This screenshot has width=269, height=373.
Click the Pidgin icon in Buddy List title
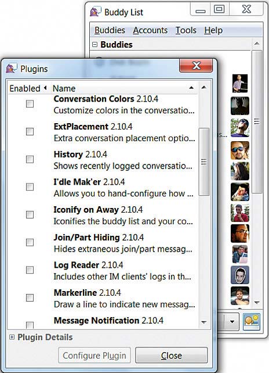tap(96, 12)
